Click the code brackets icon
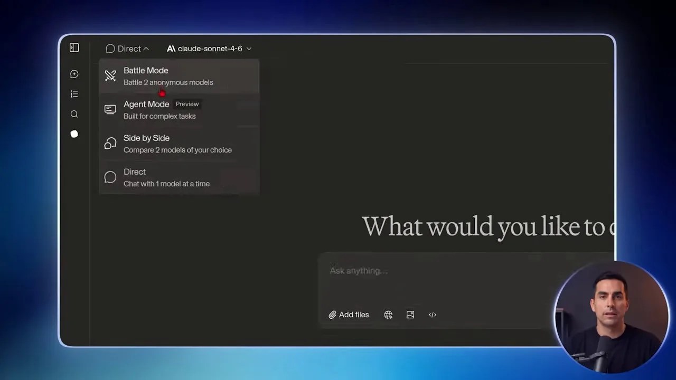 [x=433, y=315]
